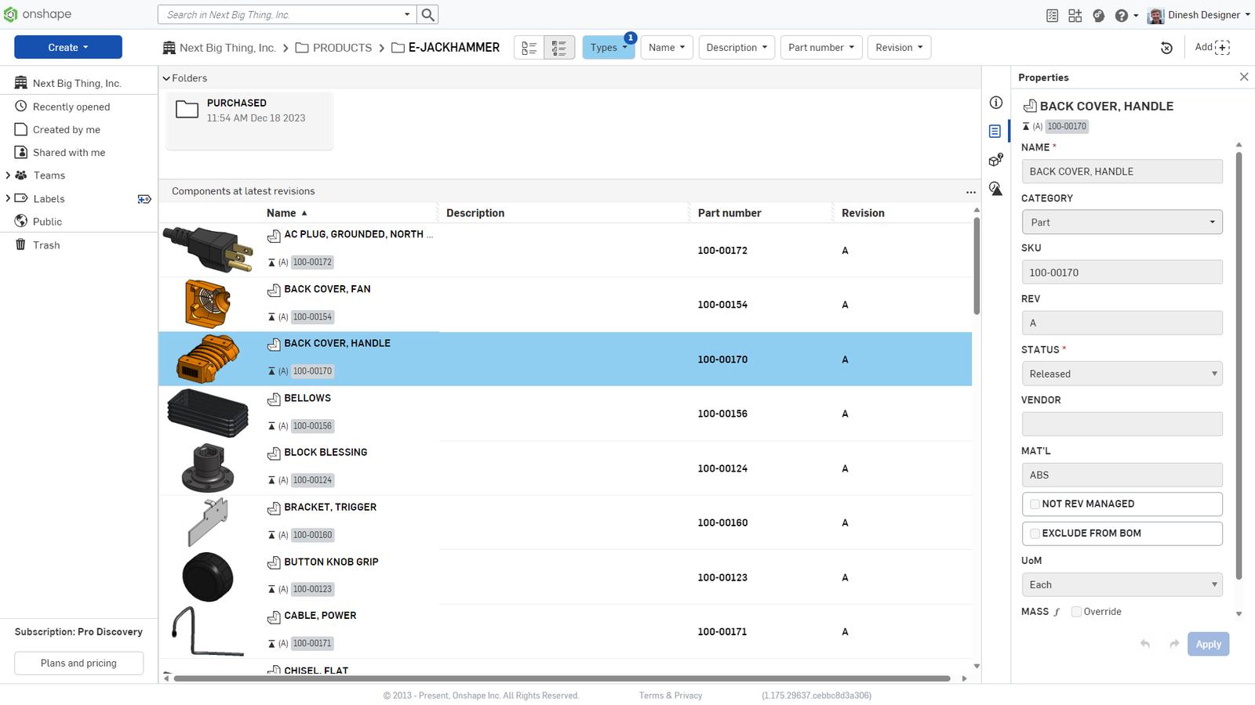
Task: Select the PURCHASED folder thumbnail
Action: (x=187, y=110)
